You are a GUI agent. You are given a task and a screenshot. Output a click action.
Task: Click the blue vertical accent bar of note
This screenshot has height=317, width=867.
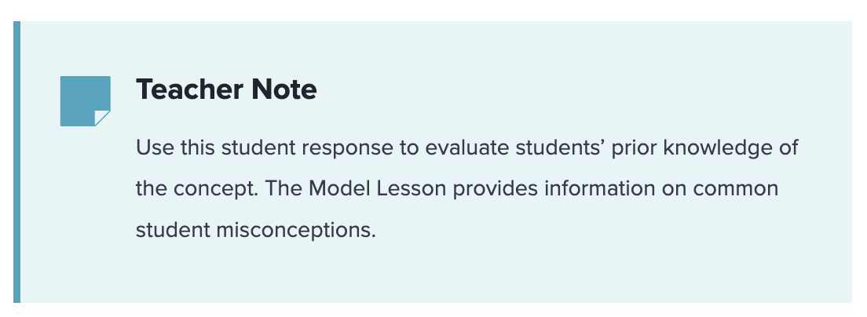pos(16,162)
